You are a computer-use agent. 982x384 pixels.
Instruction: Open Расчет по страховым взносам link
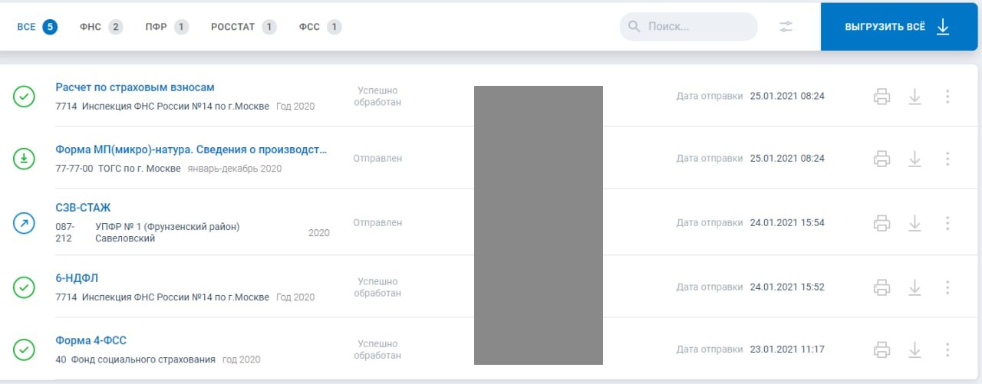(x=135, y=87)
